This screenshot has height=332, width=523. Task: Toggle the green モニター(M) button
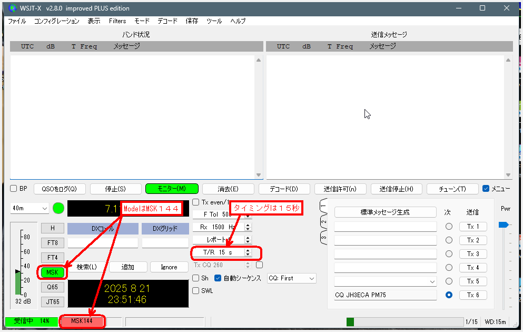pyautogui.click(x=172, y=189)
